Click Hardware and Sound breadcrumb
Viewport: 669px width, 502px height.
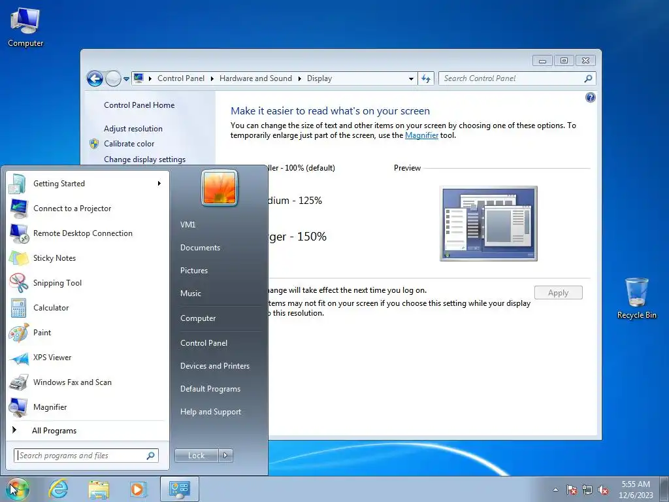point(255,78)
